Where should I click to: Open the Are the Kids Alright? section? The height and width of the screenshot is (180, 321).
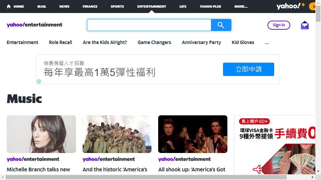[105, 42]
